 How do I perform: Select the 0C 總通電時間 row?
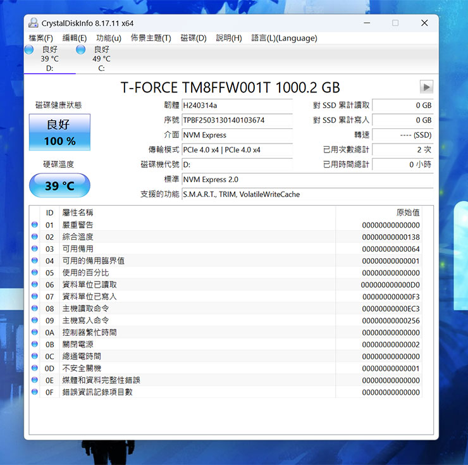226,356
